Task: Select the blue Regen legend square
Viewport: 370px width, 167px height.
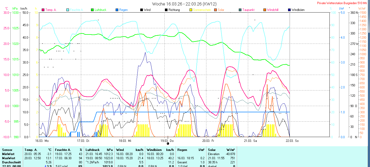Action: click(x=117, y=10)
